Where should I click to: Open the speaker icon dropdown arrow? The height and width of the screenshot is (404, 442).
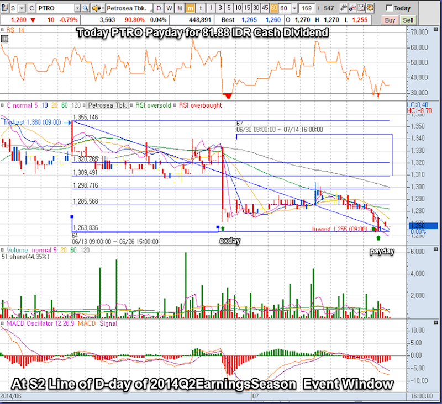coord(103,8)
